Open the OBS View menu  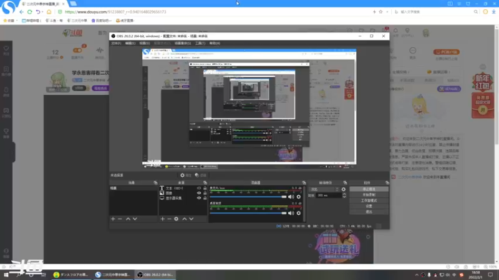(x=144, y=43)
